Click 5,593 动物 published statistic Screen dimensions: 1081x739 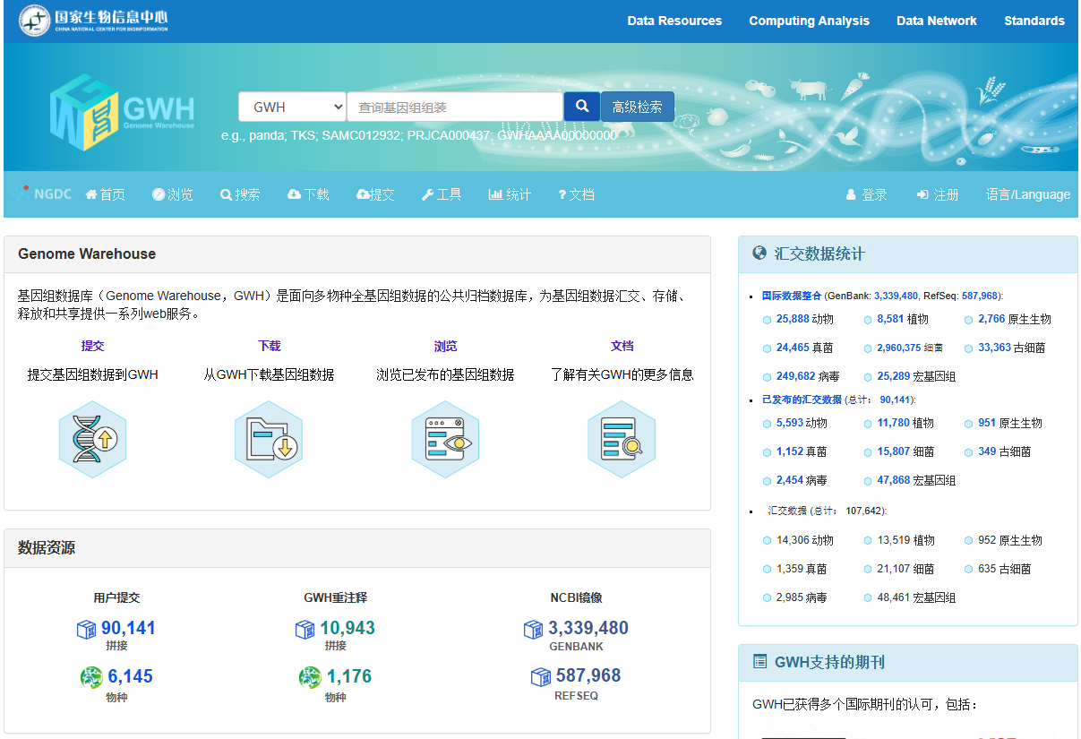coord(802,423)
